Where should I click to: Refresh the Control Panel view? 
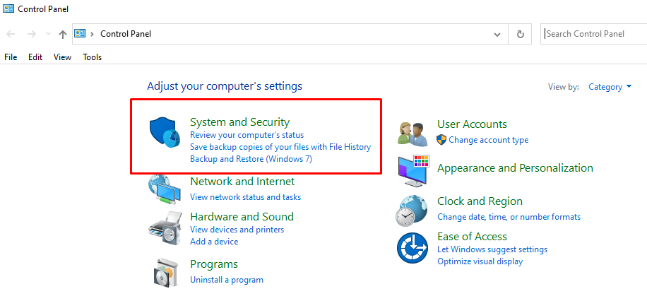(521, 34)
